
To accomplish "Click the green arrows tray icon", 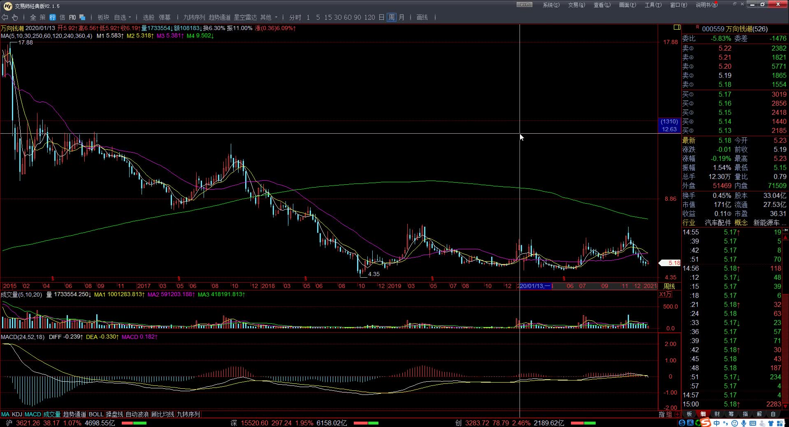I will pyautogui.click(x=698, y=423).
